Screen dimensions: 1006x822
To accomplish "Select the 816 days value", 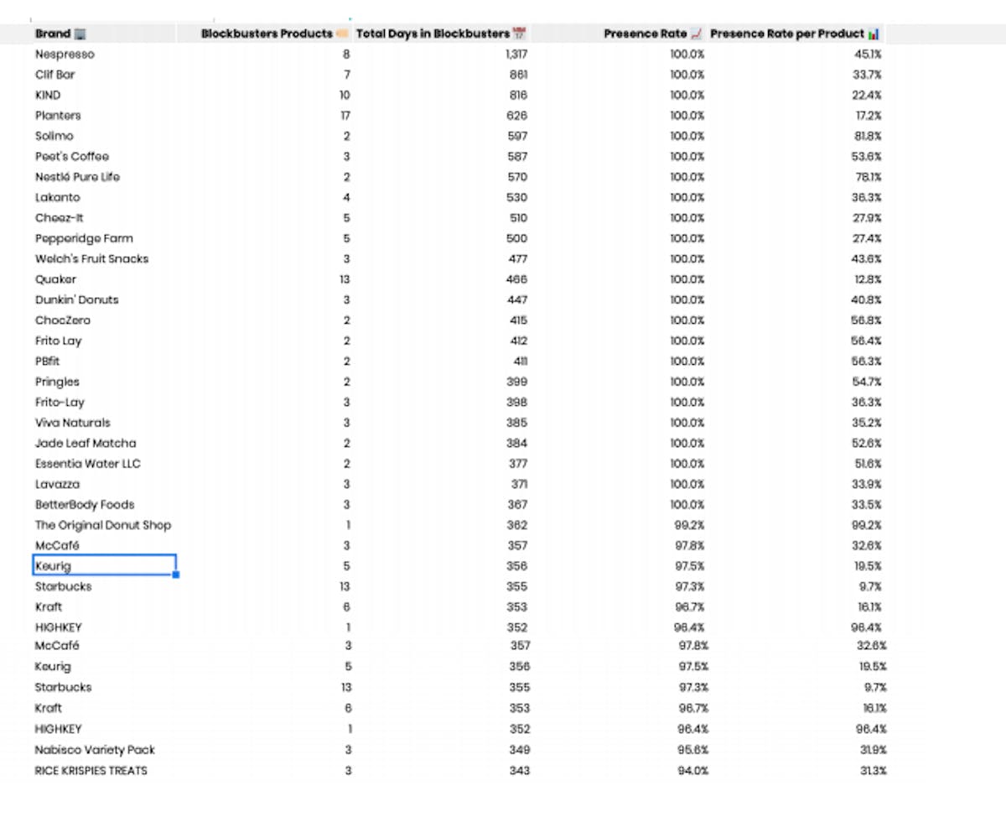I will 518,96.
